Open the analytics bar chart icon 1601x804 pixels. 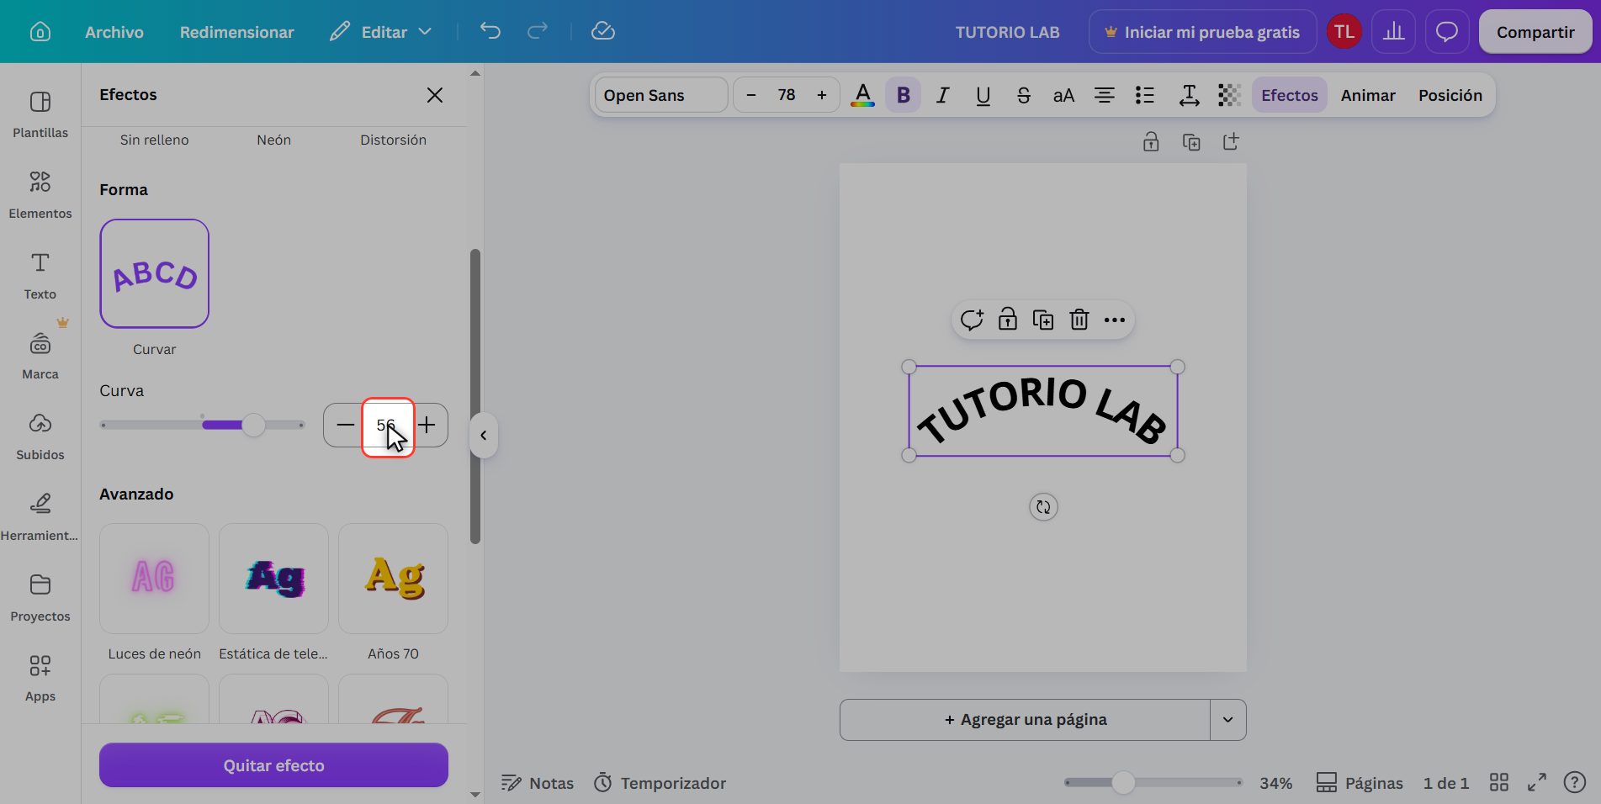point(1394,32)
